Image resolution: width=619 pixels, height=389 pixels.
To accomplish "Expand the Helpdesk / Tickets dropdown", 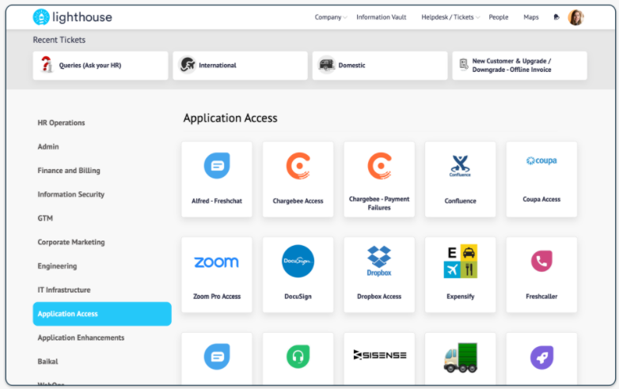I will [450, 17].
